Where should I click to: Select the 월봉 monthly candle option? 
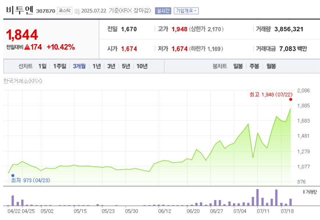271,66
